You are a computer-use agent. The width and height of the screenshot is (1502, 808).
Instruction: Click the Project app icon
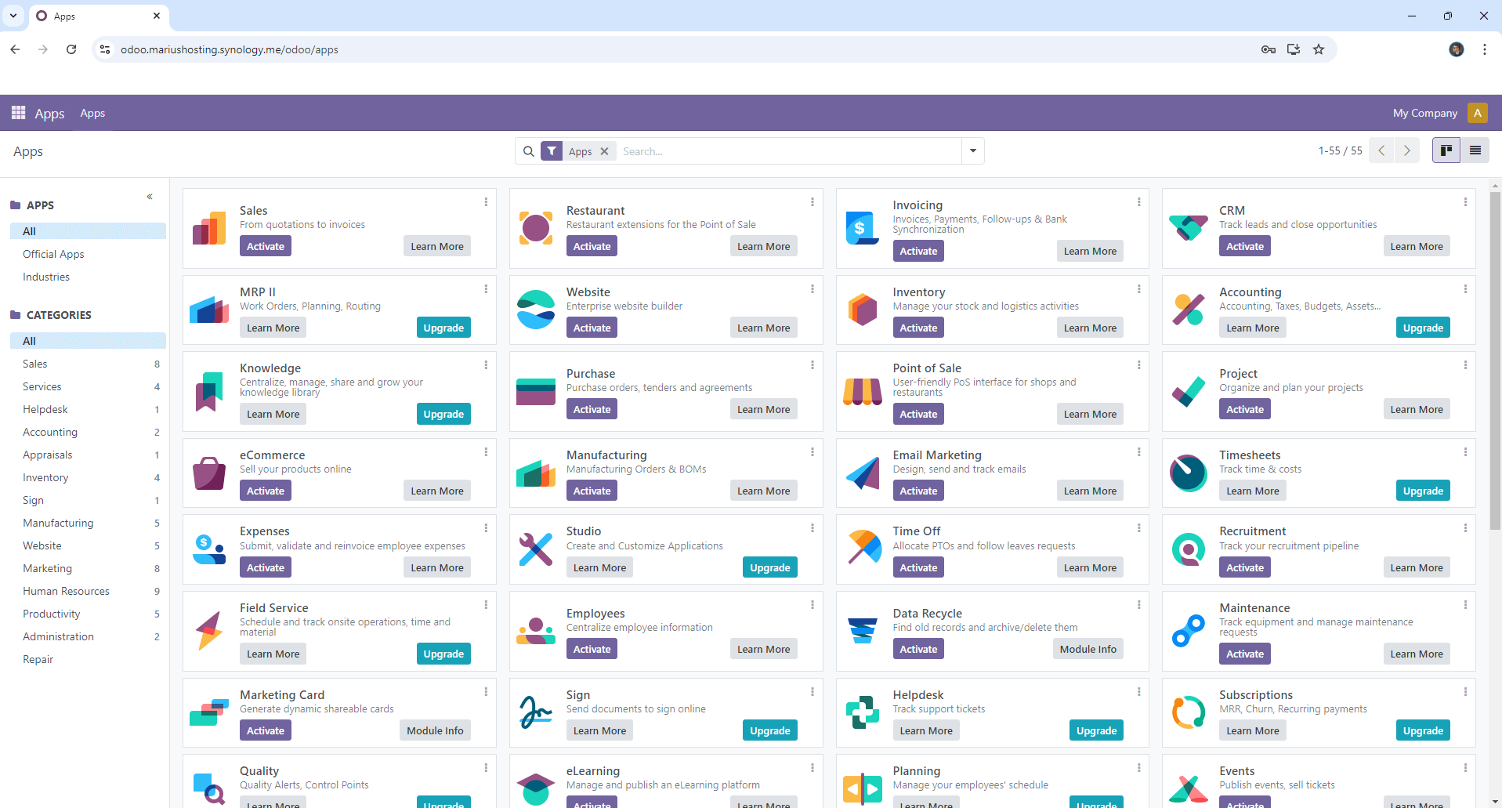[1189, 391]
